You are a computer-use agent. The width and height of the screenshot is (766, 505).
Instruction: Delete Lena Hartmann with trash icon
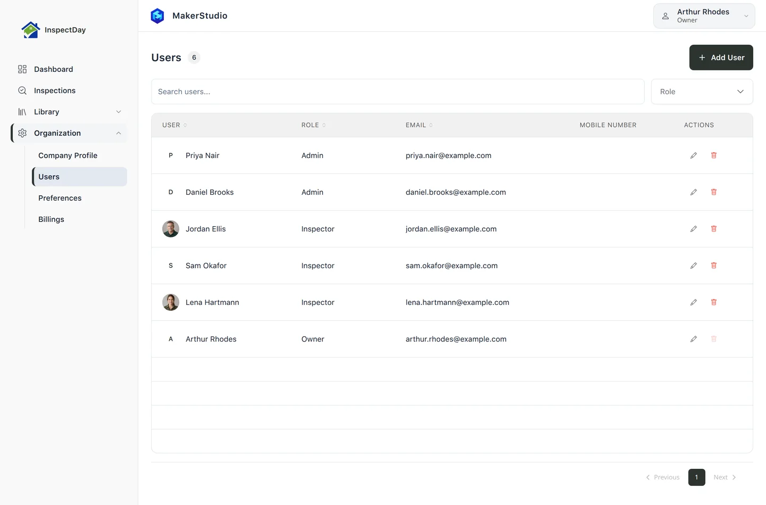(714, 302)
